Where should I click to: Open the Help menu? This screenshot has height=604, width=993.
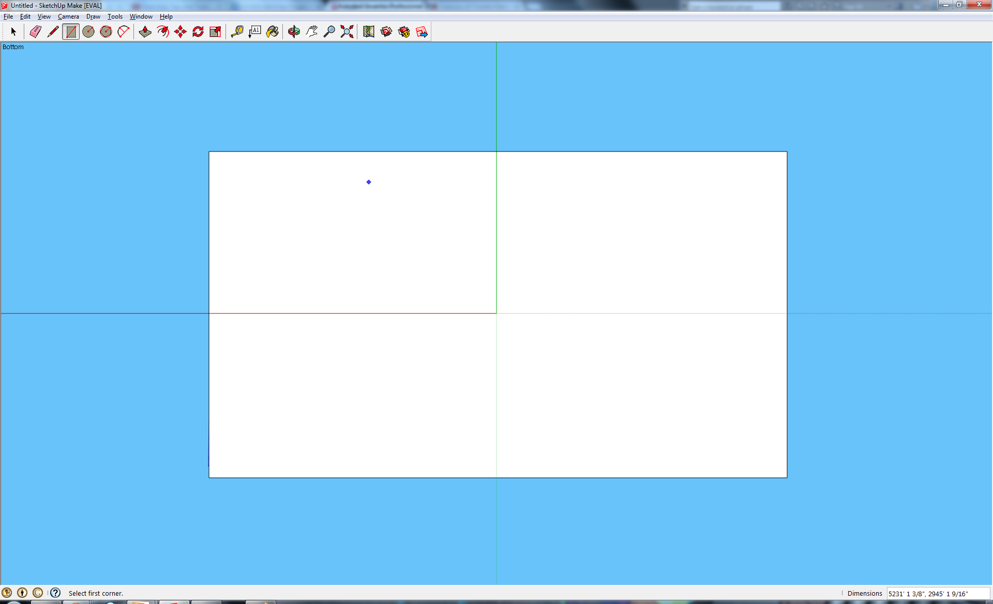click(166, 17)
